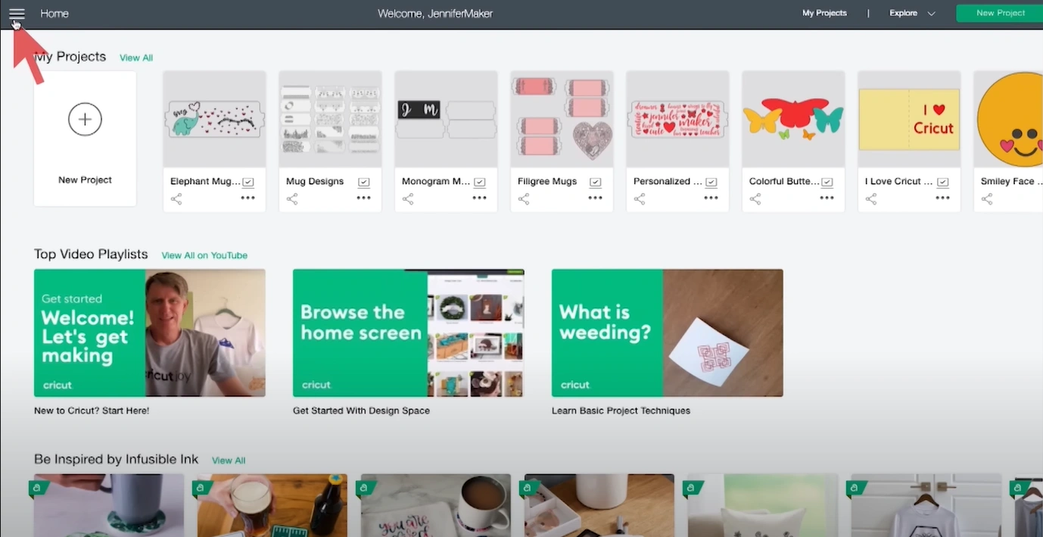Image resolution: width=1043 pixels, height=537 pixels.
Task: Open the Infusible Ink grey tumbler coaster image
Action: tap(109, 505)
